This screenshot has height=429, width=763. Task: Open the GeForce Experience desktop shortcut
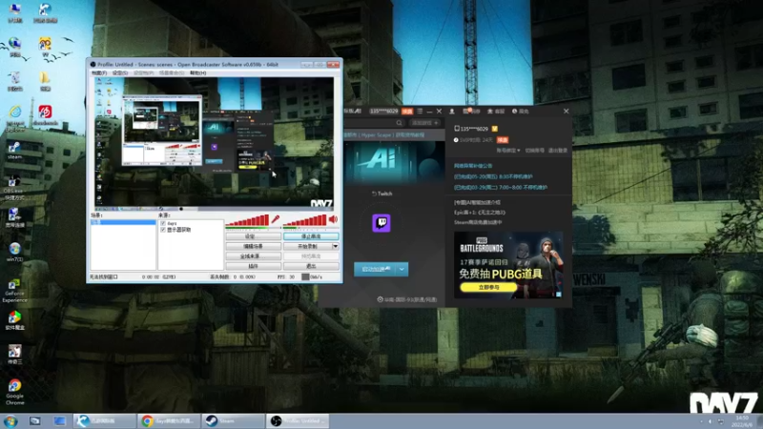pos(14,290)
